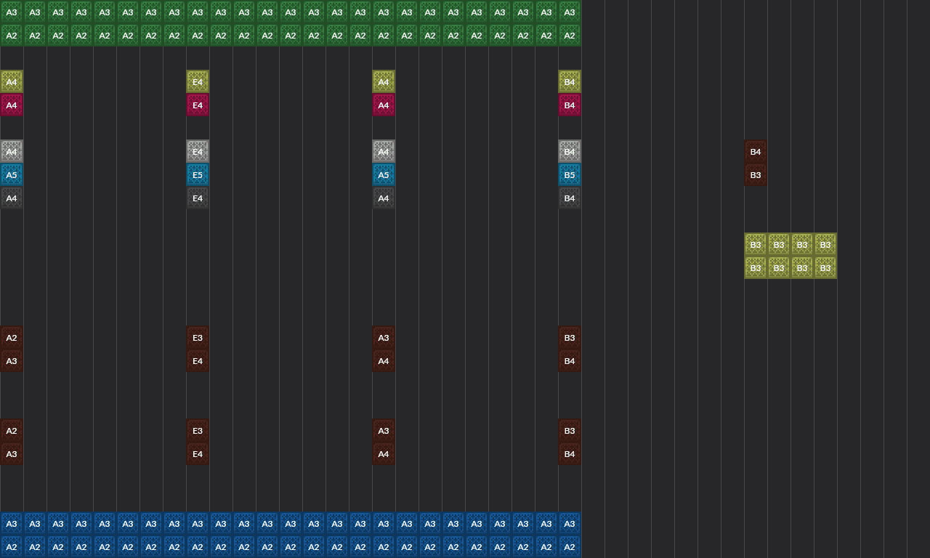Select the first green A3 note in the top row
930x558 pixels.
[x=12, y=12]
